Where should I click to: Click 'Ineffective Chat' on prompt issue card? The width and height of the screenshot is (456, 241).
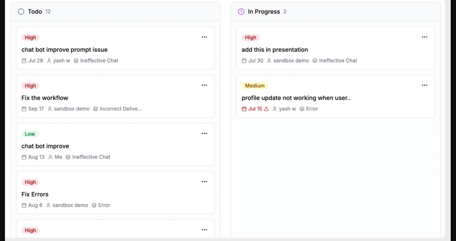99,61
